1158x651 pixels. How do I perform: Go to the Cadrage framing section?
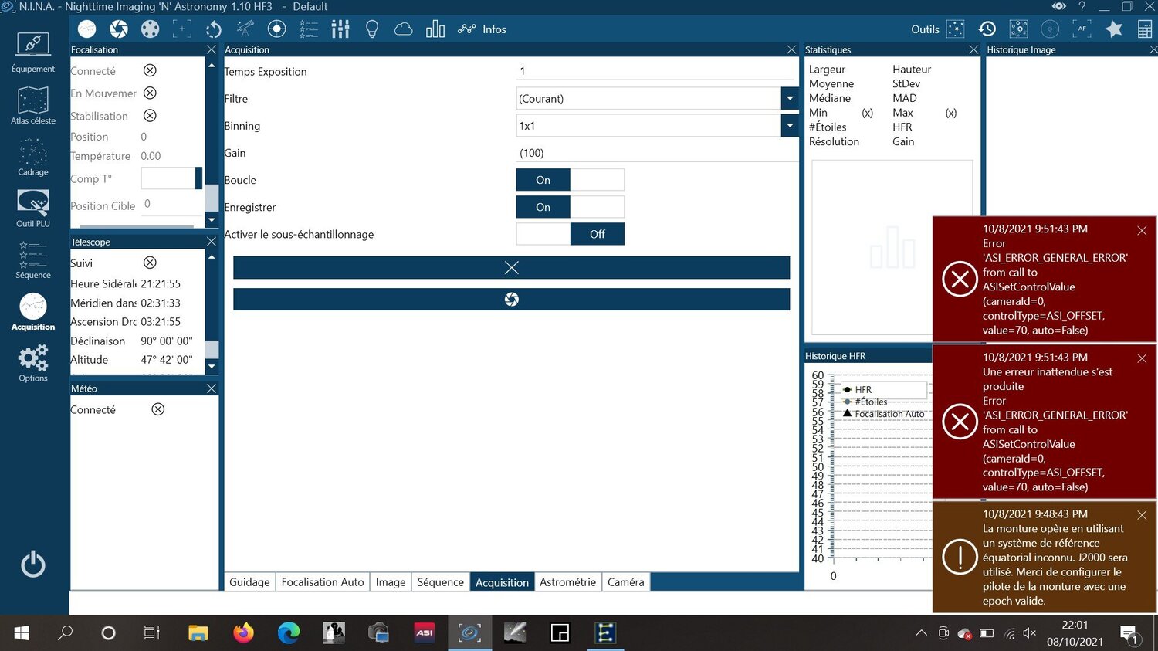pos(33,157)
